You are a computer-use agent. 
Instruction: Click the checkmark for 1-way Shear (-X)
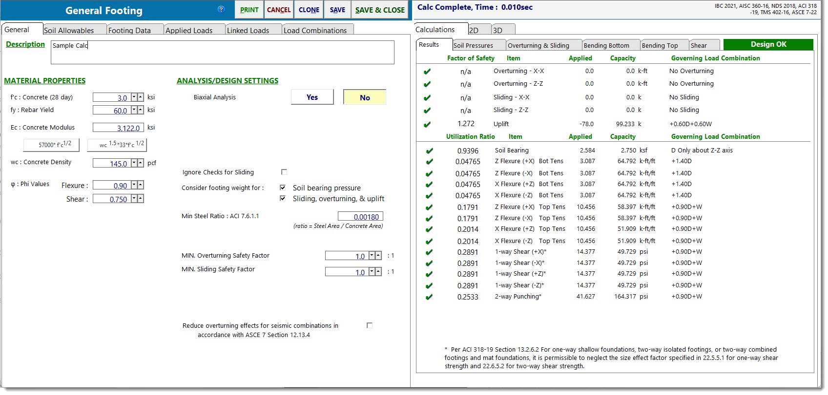pyautogui.click(x=429, y=263)
